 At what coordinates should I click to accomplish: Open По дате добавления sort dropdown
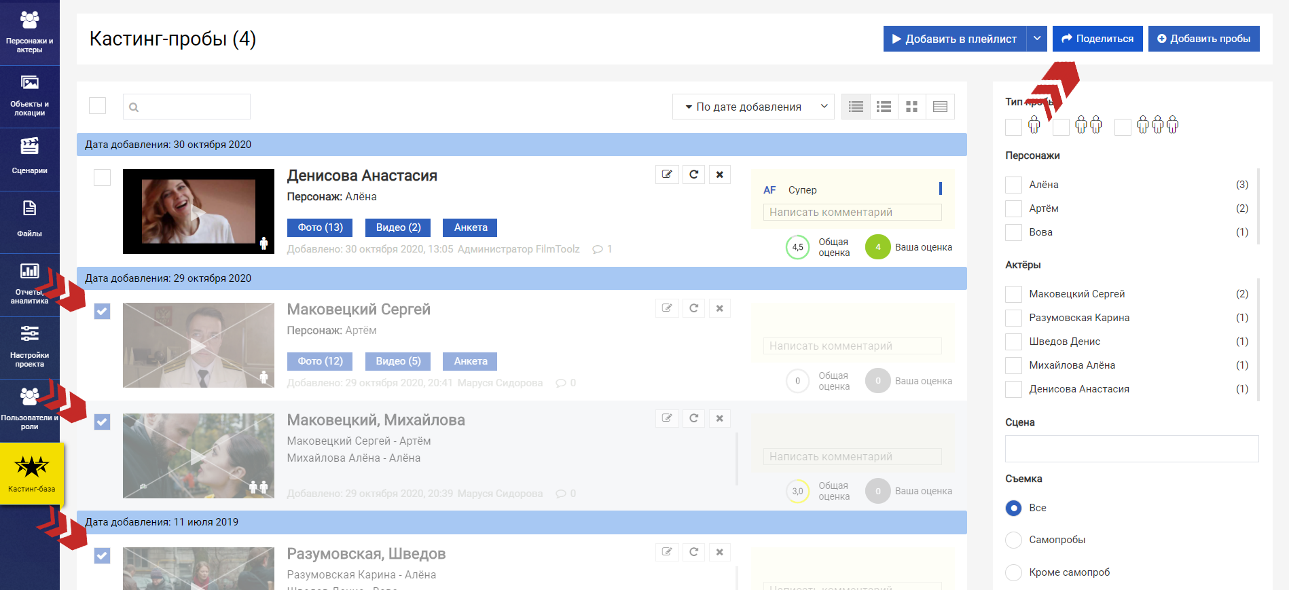click(x=753, y=107)
